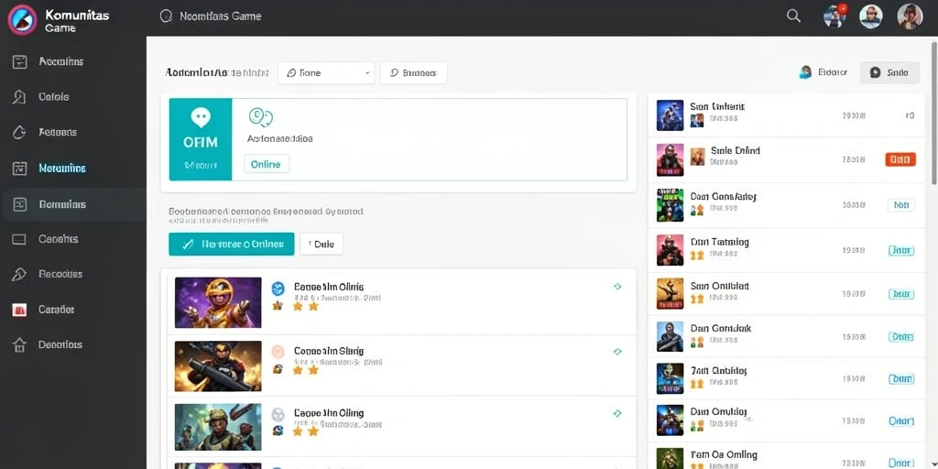The width and height of the screenshot is (938, 469).
Task: Click the vertical scrollbar on the right edge
Action: click(934, 114)
